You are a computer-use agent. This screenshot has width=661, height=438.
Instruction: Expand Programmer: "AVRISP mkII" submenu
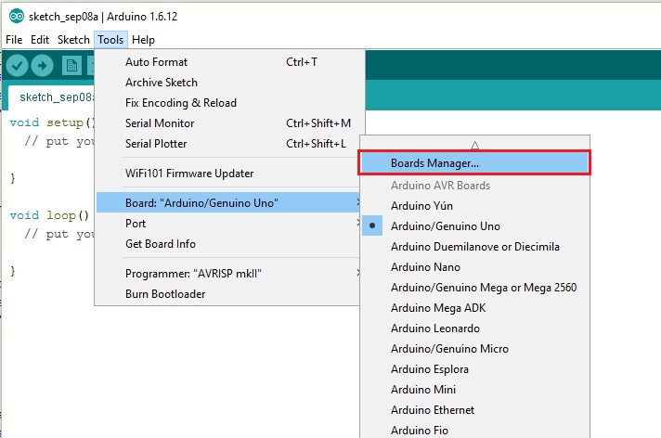click(x=227, y=274)
